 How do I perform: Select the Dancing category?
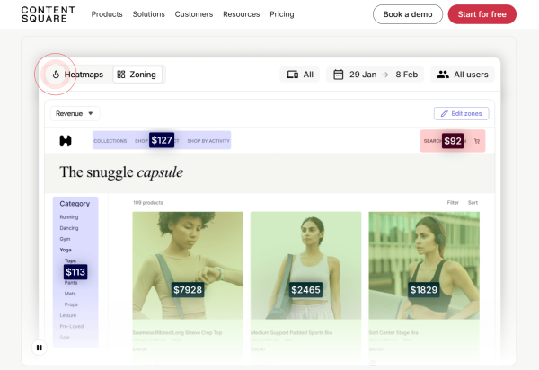pos(69,228)
